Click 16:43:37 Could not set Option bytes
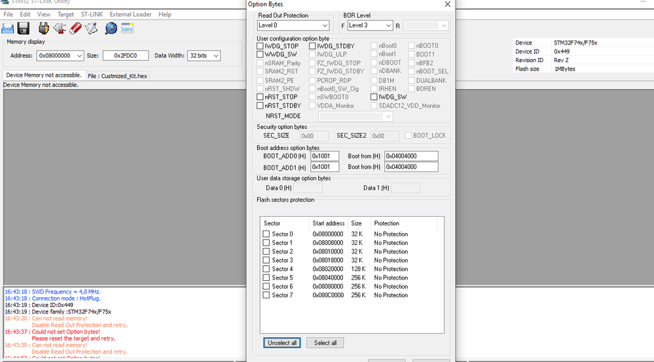The image size is (654, 362). click(x=52, y=332)
